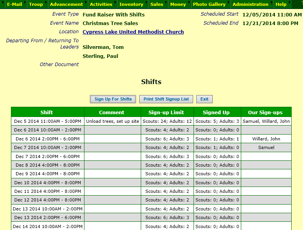This screenshot has width=303, height=230.
Task: Click 'Scouts: 1; Adults: 1' signed up cell
Action: tap(217, 139)
